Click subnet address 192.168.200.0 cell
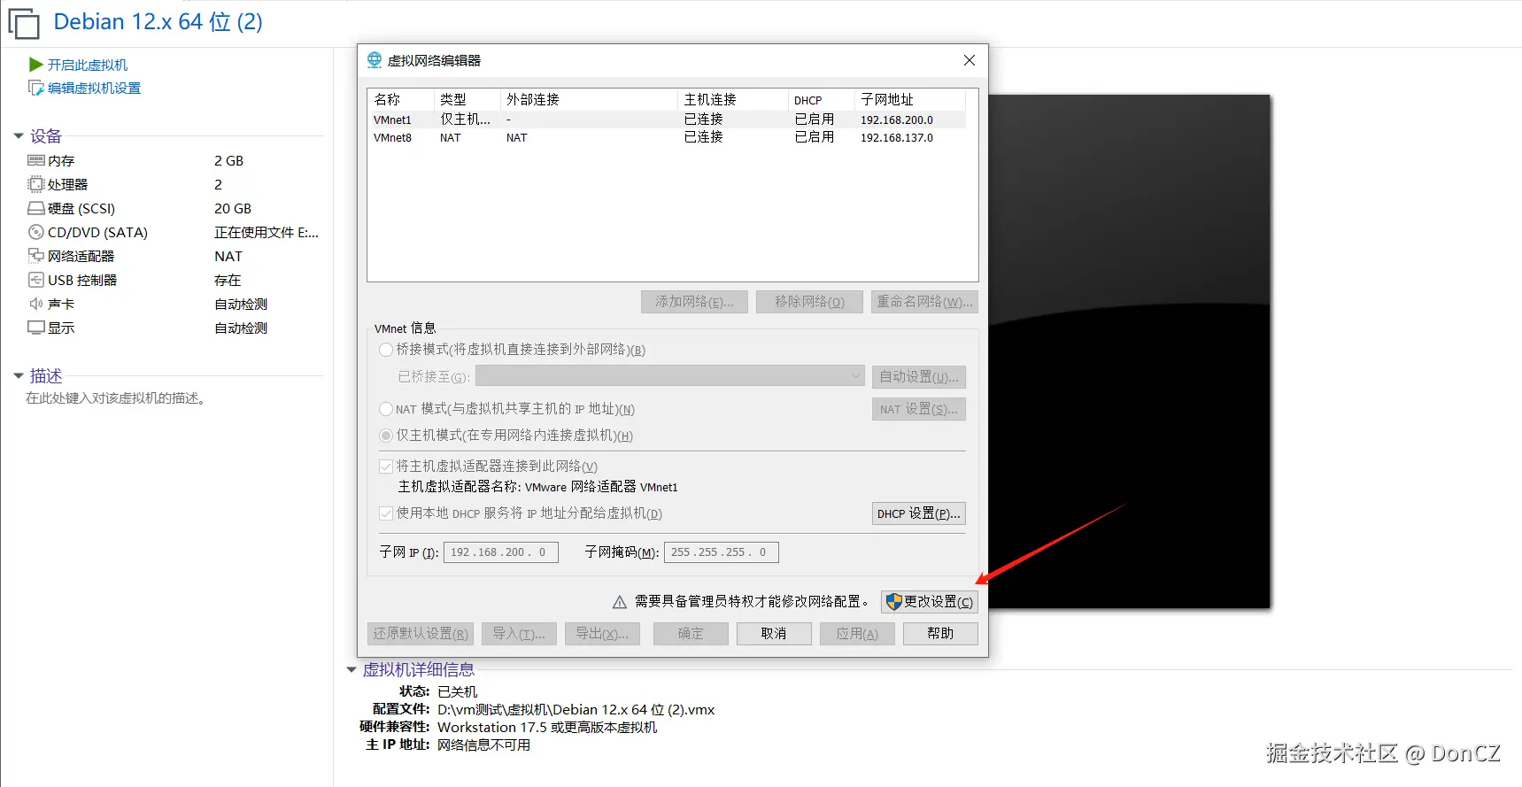The width and height of the screenshot is (1522, 787). 897,120
